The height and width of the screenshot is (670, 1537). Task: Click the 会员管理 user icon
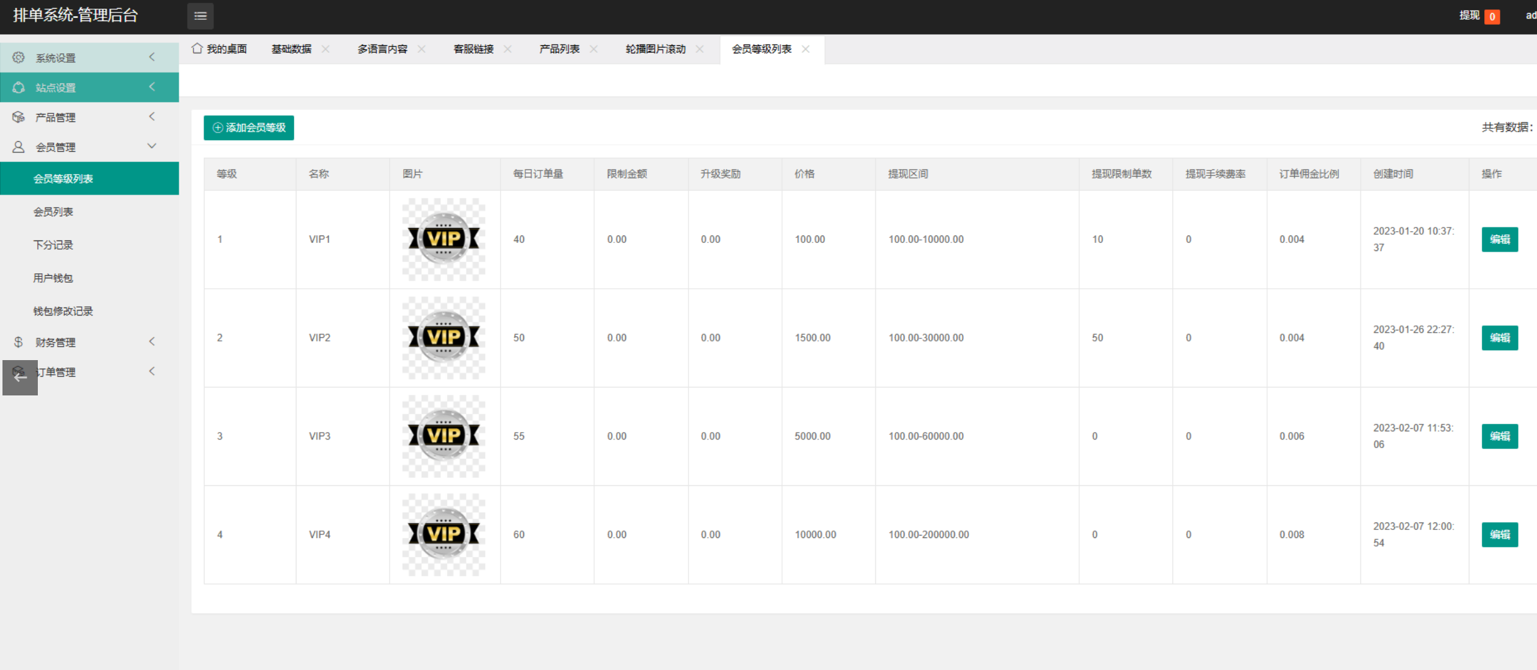pos(19,147)
